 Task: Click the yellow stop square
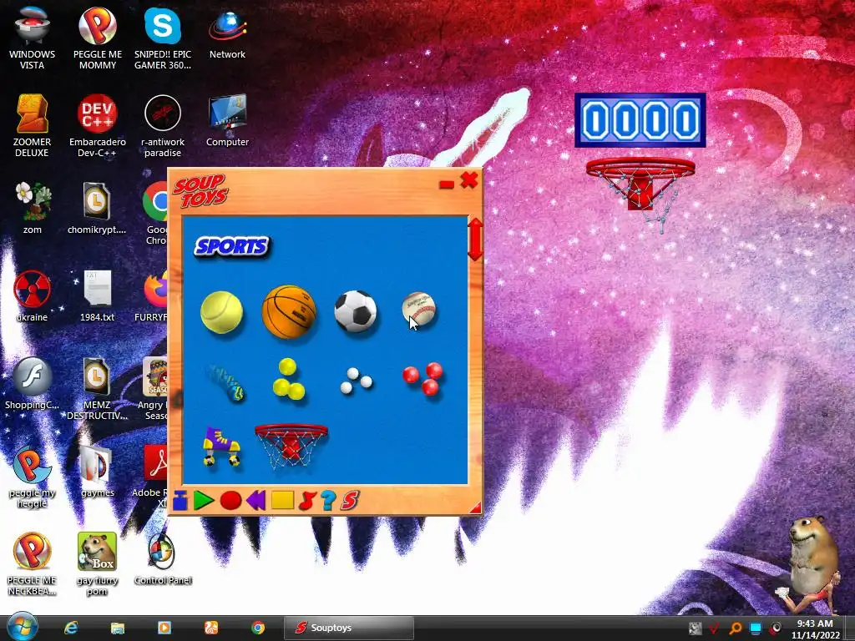282,500
